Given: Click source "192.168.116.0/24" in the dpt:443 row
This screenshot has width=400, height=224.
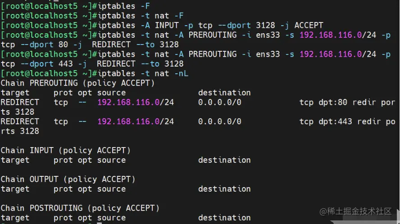Looking at the screenshot, I should point(136,122).
